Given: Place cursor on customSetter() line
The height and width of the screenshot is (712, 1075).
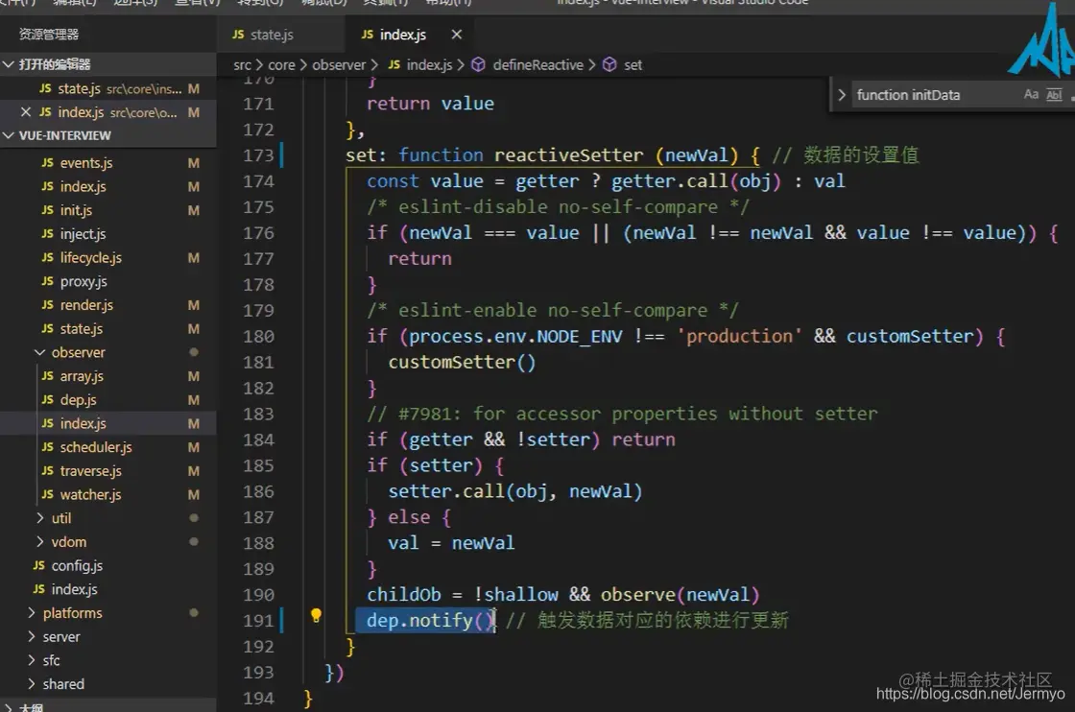Looking at the screenshot, I should pos(462,362).
